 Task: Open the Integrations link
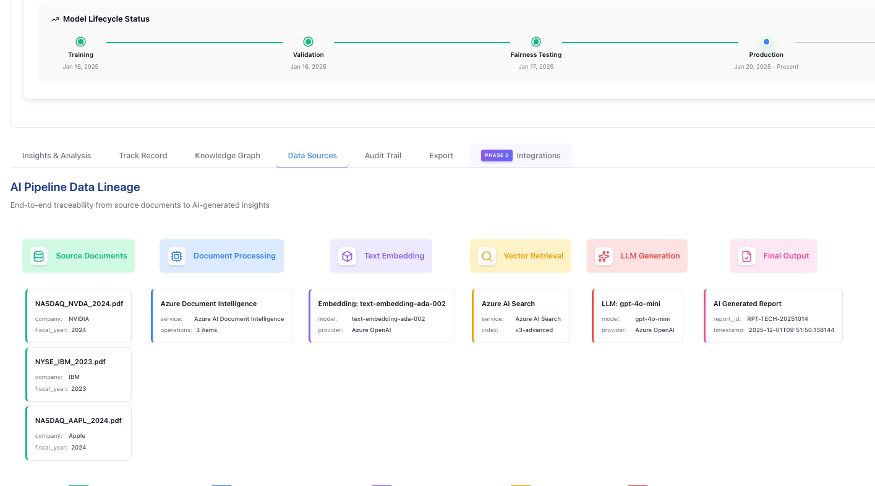tap(538, 155)
